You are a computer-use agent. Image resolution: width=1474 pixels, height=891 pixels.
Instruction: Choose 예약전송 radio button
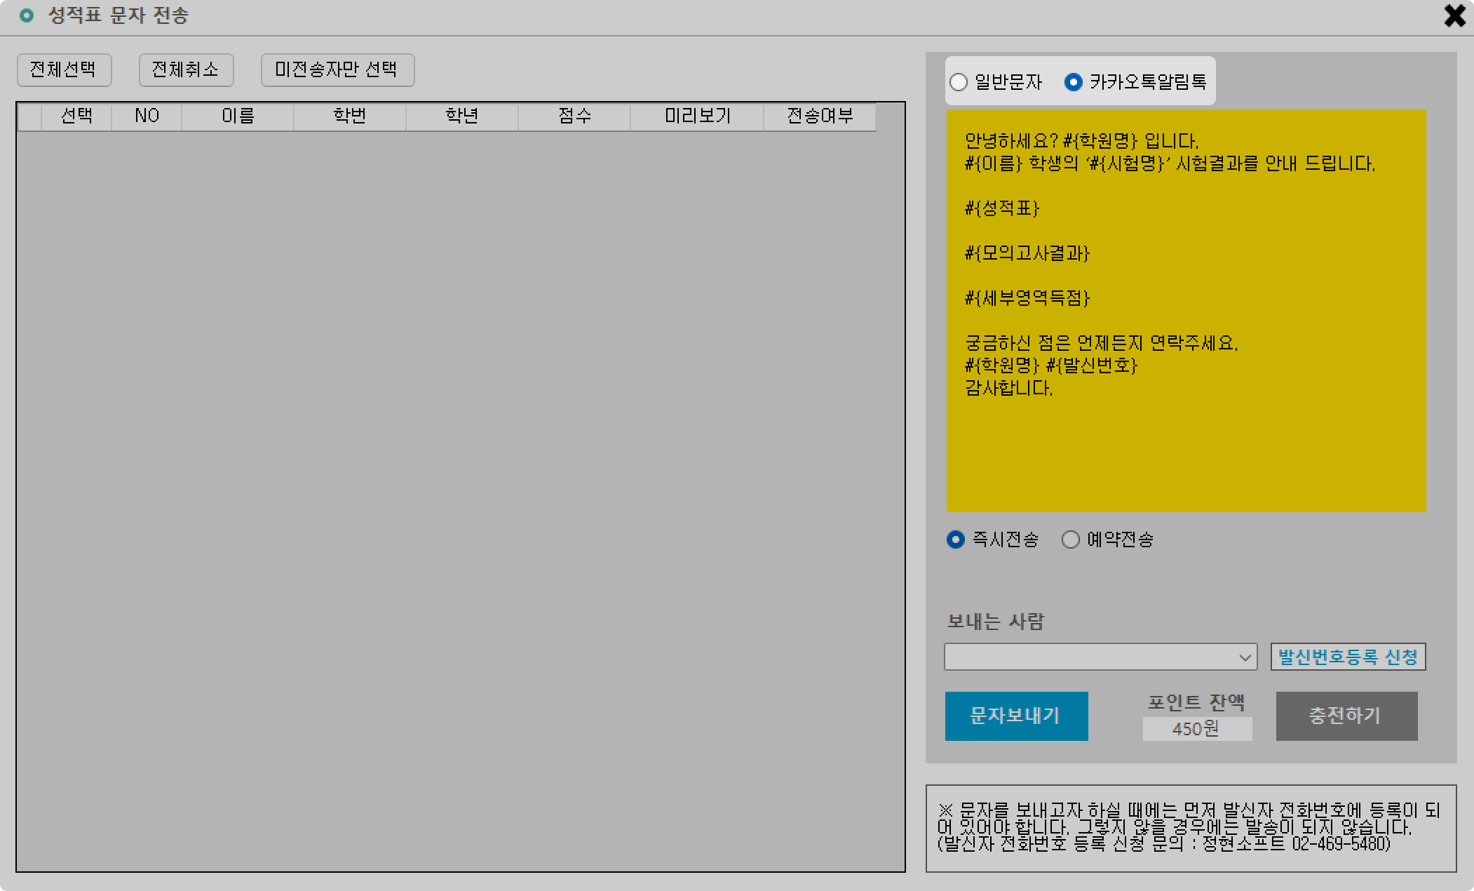point(1071,540)
